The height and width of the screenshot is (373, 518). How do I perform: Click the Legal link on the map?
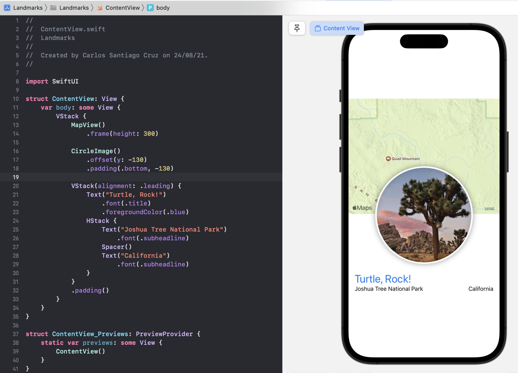pos(489,208)
